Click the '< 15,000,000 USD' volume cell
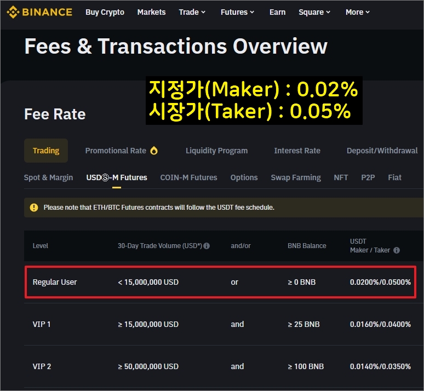424x391 pixels. [148, 282]
